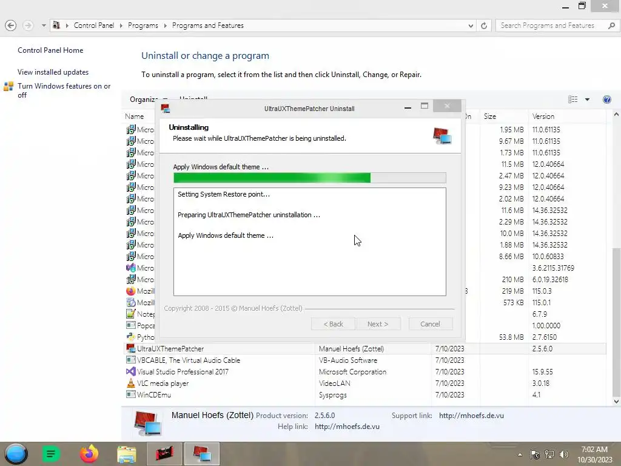The width and height of the screenshot is (621, 466).
Task: Expand the view options dropdown arrow
Action: 587,100
